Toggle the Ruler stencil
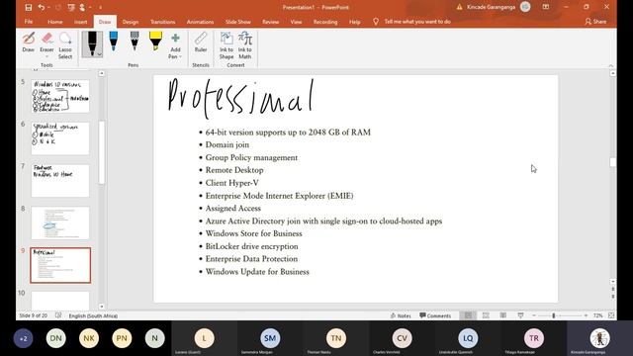Image resolution: width=633 pixels, height=356 pixels. click(x=201, y=42)
